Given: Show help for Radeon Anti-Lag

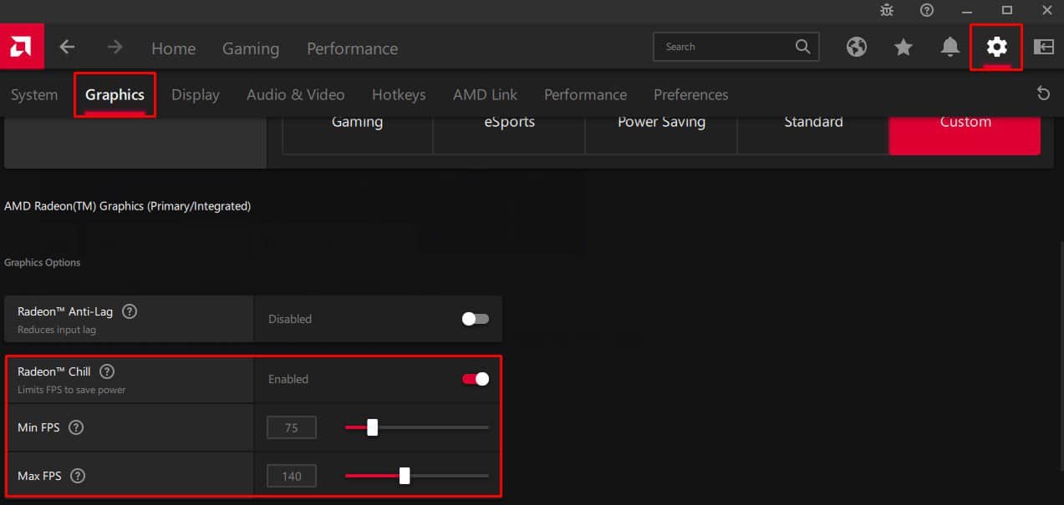Looking at the screenshot, I should (x=130, y=311).
